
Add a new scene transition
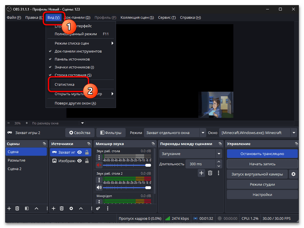pyautogui.click(x=201, y=173)
